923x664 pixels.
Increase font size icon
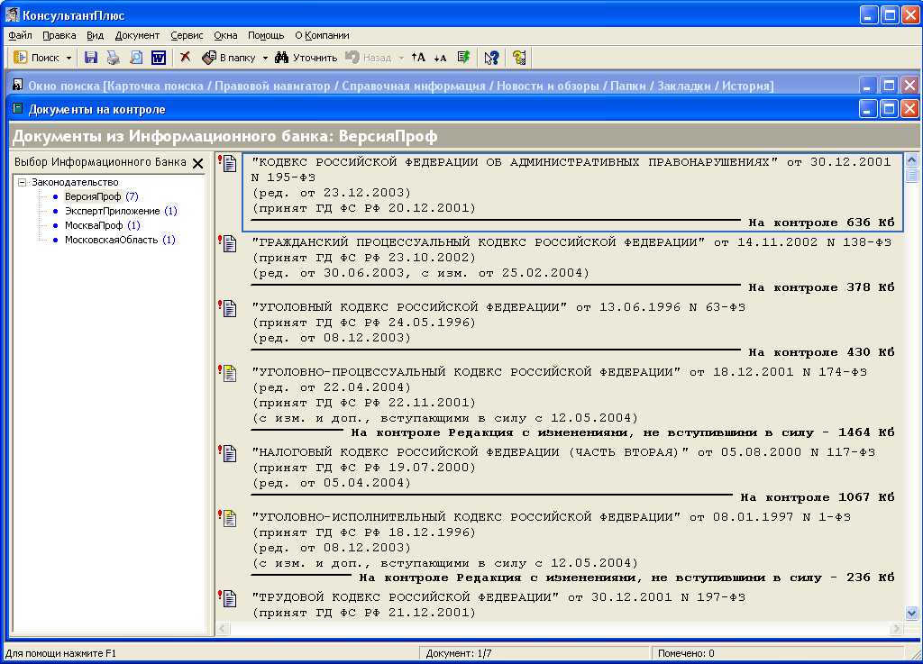click(418, 57)
